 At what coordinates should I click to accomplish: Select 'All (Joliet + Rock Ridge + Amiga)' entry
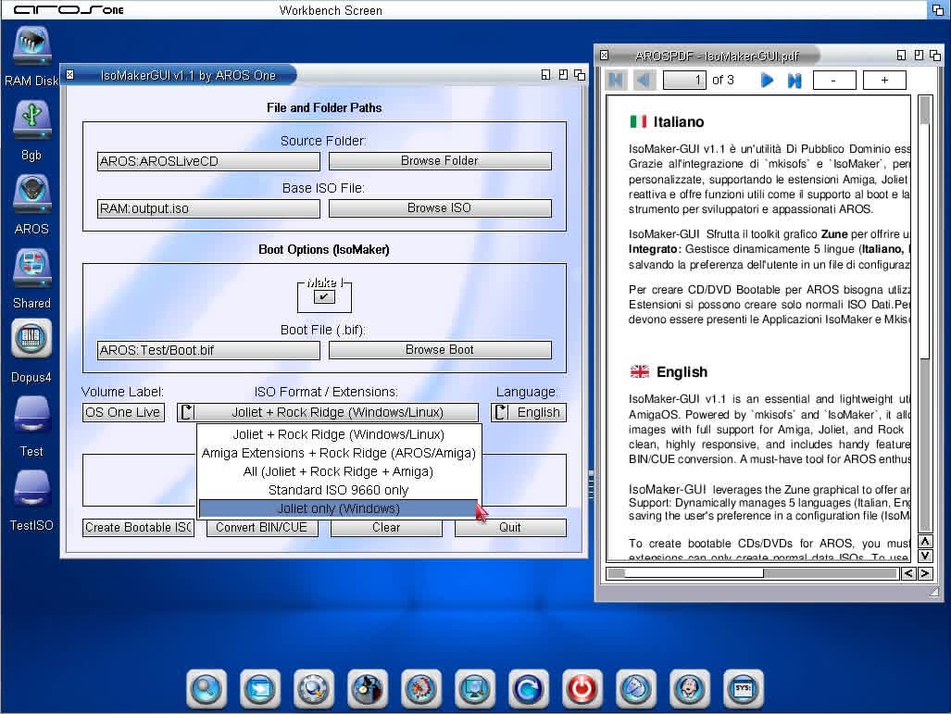338,471
